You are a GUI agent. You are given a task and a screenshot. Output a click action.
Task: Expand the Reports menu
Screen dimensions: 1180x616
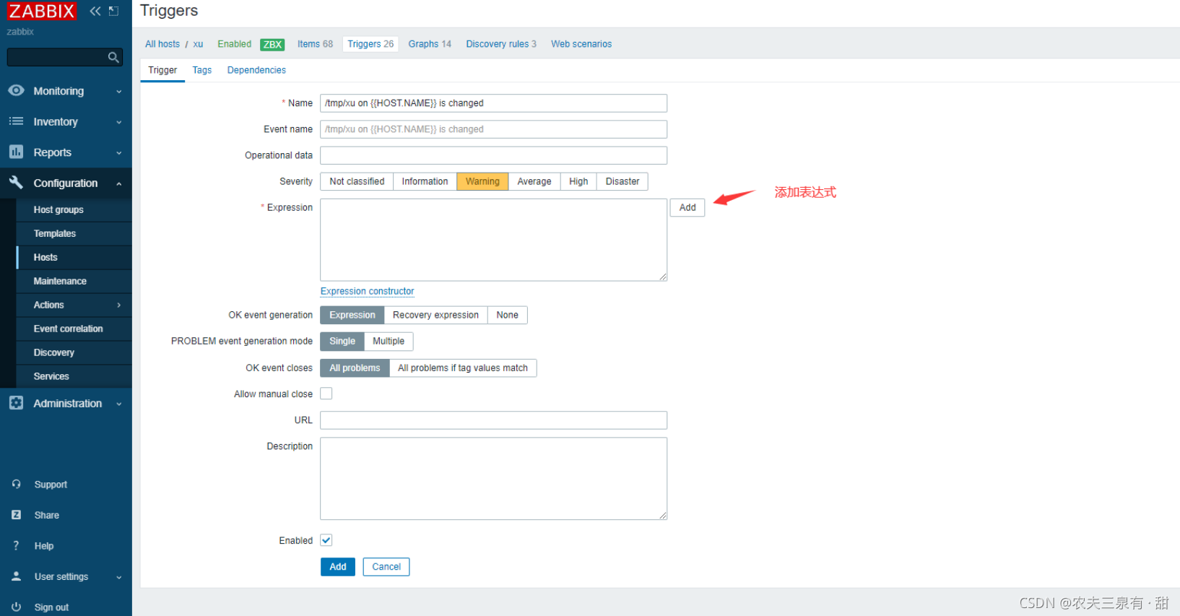[x=119, y=153]
